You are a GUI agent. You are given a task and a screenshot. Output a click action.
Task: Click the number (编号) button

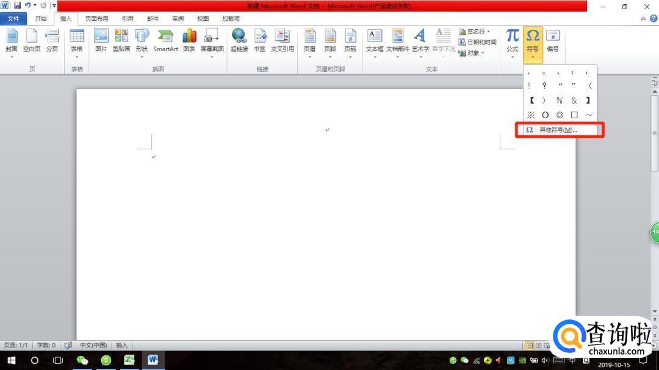[x=553, y=42]
